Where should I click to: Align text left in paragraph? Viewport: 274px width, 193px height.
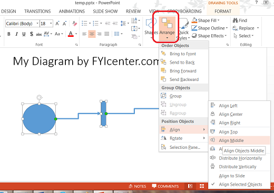point(84,34)
